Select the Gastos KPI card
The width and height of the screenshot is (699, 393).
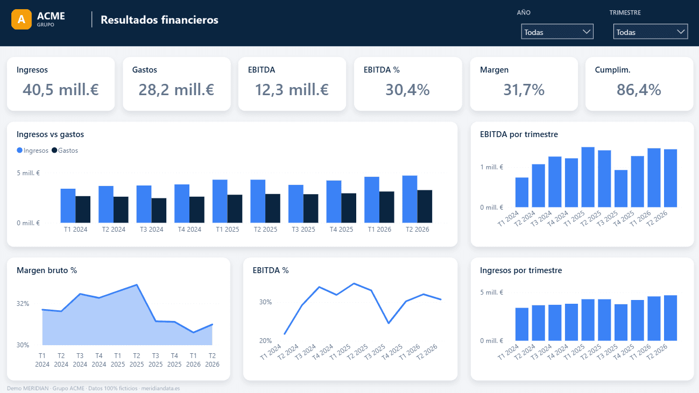coord(176,84)
